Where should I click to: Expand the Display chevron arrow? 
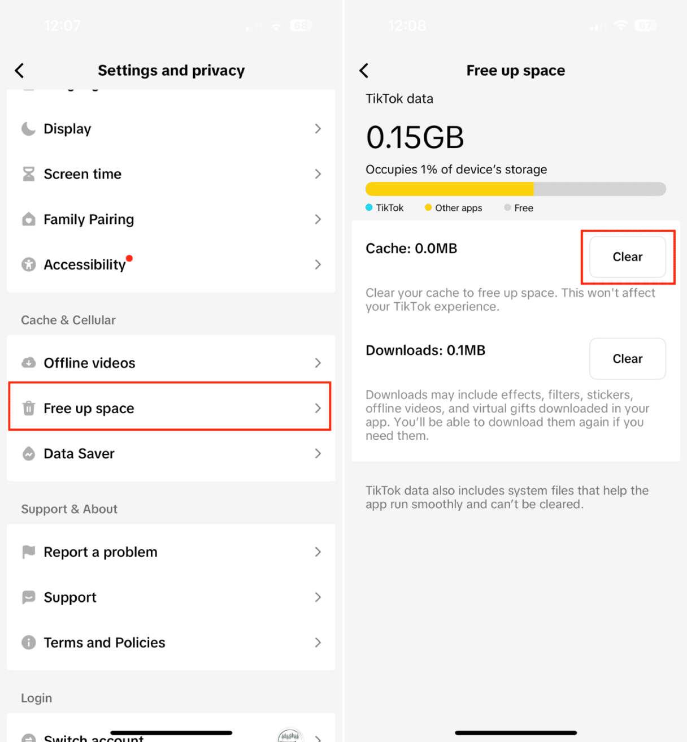(318, 129)
